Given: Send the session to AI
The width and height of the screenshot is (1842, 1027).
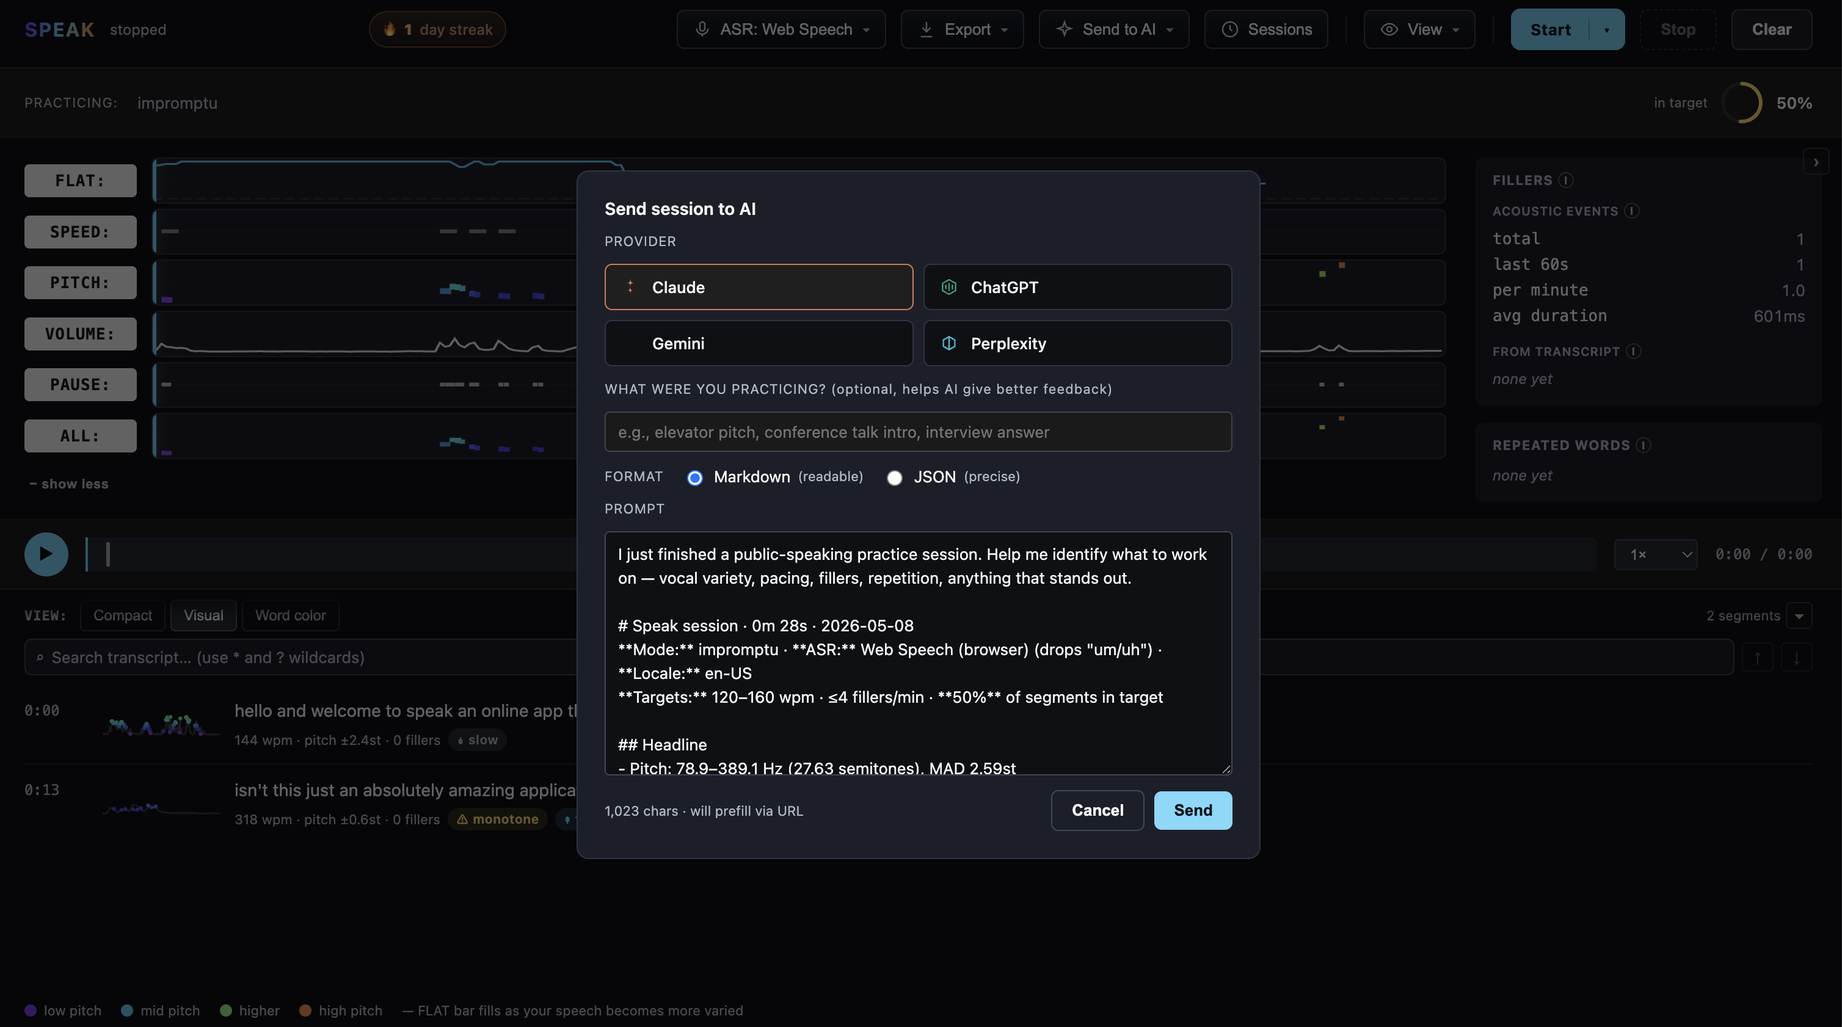Looking at the screenshot, I should pyautogui.click(x=1193, y=810).
